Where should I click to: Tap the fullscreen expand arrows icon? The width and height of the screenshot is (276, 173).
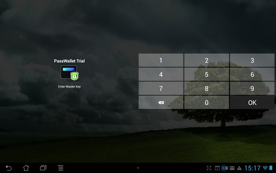[x=209, y=168]
